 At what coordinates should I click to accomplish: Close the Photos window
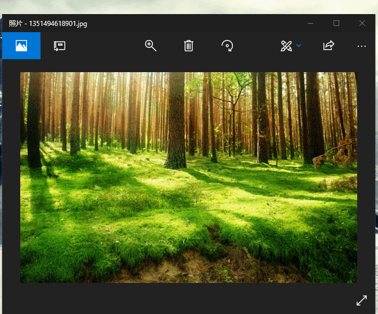[362, 23]
